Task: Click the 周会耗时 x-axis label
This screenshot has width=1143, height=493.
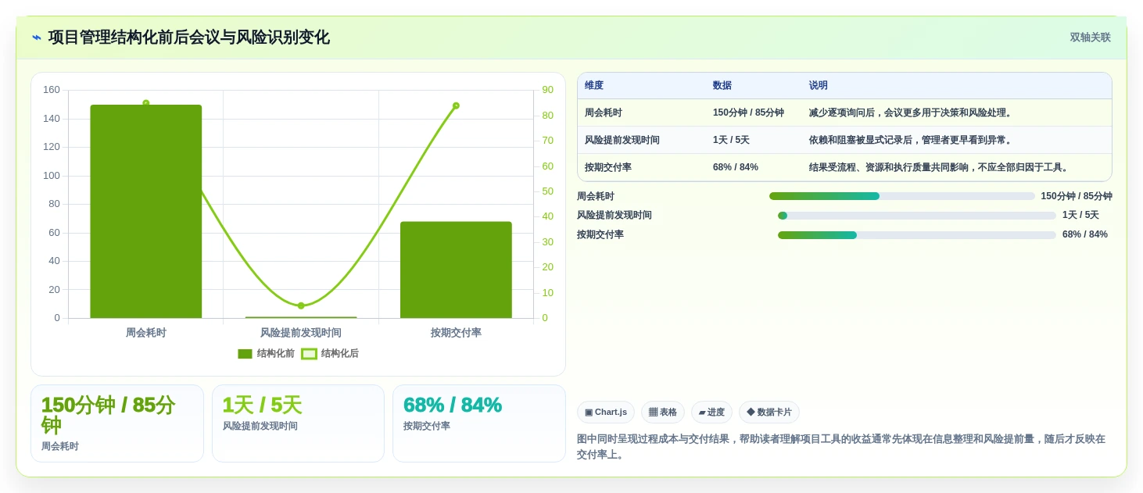Action: pyautogui.click(x=145, y=333)
